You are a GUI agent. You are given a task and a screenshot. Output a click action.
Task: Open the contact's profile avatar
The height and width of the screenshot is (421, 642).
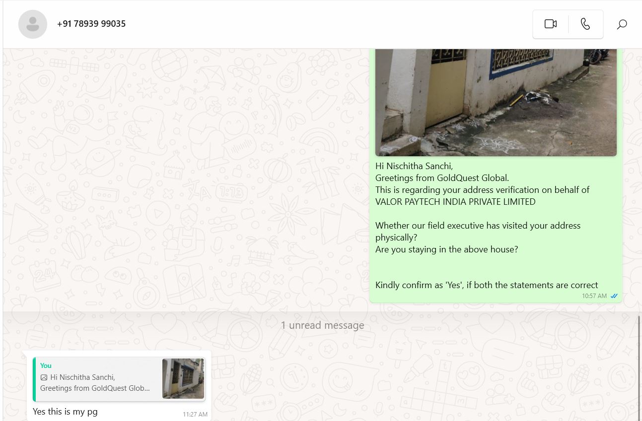point(33,24)
